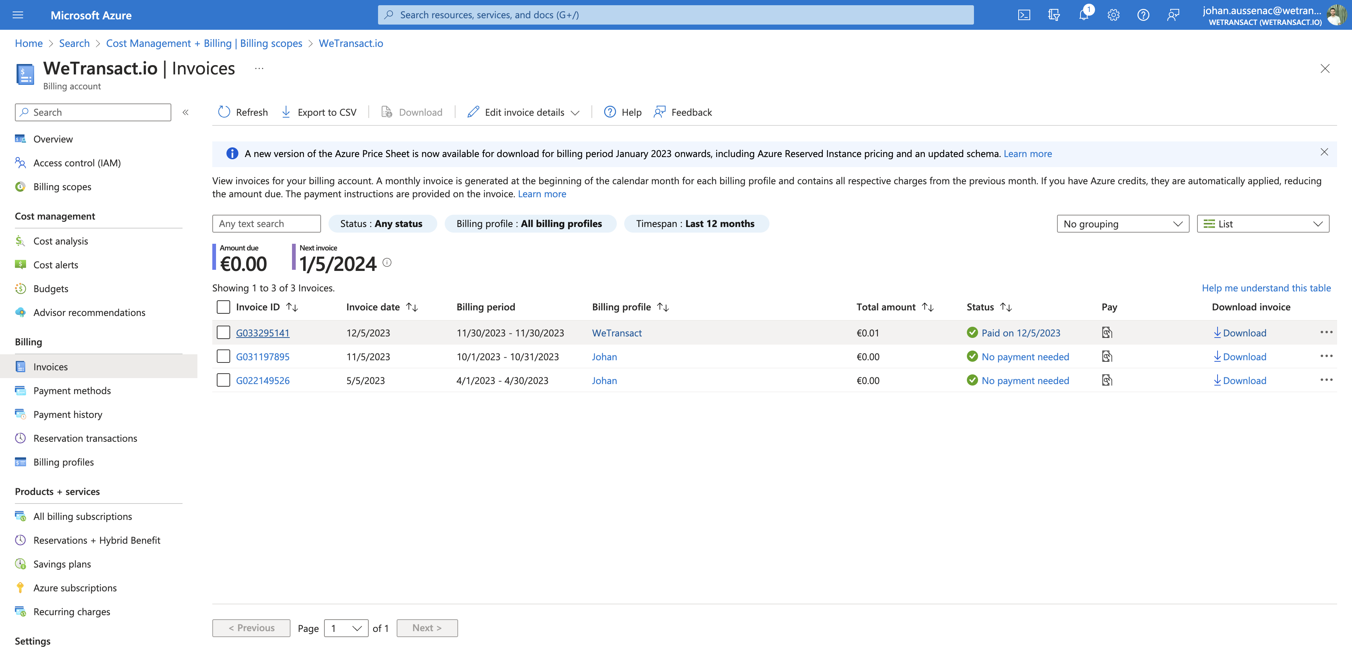The image size is (1352, 652).
Task: Focus the Any text search field
Action: tap(266, 224)
